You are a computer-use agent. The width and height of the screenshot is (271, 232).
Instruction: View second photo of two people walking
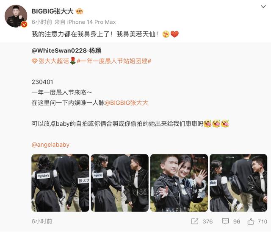pyautogui.click(x=120, y=183)
